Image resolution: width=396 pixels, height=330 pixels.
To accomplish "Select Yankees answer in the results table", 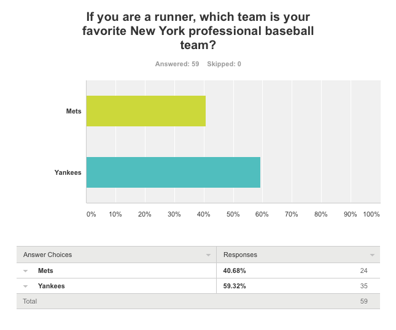I will coord(51,286).
